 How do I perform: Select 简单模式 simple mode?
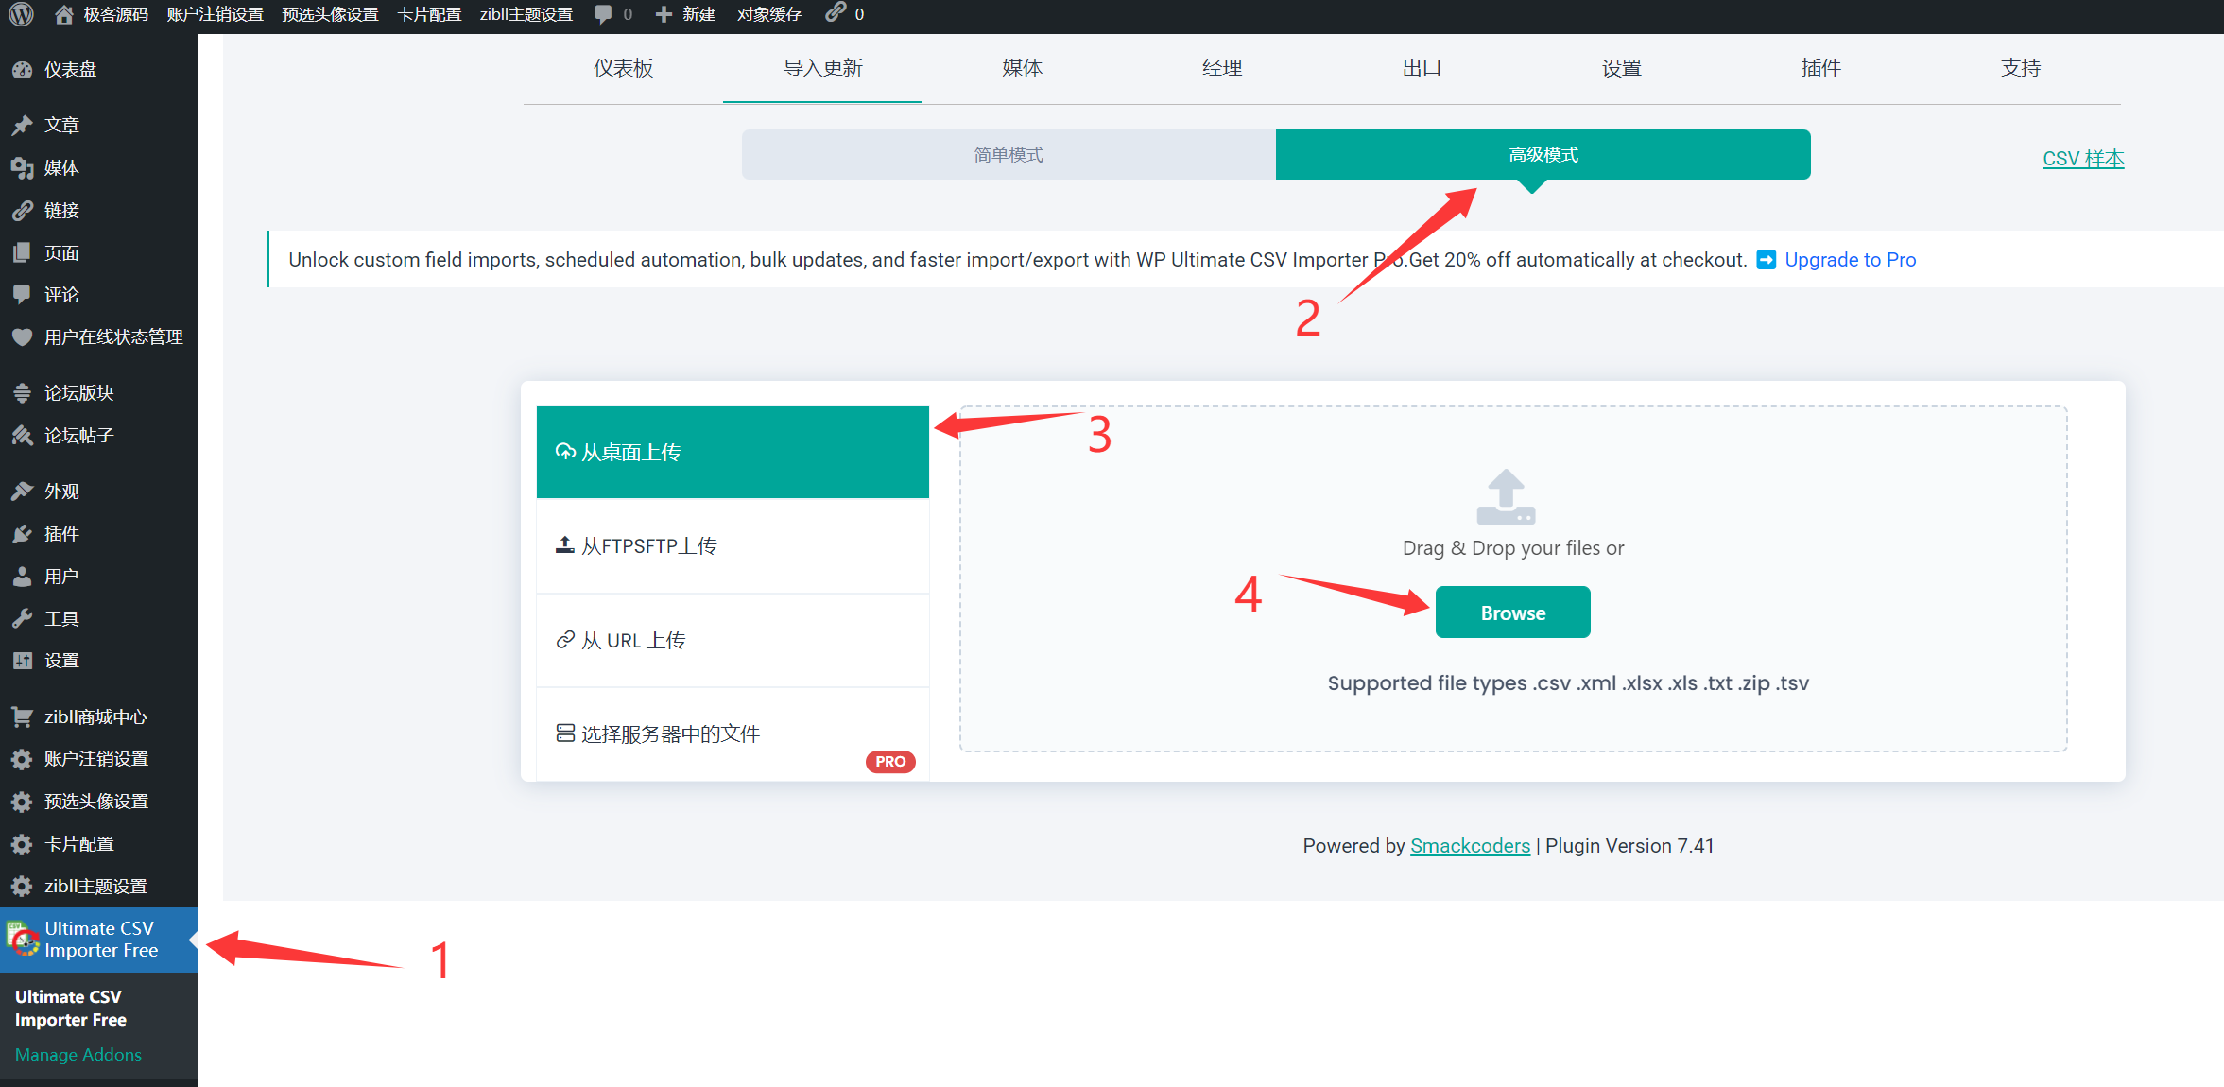tap(1009, 154)
